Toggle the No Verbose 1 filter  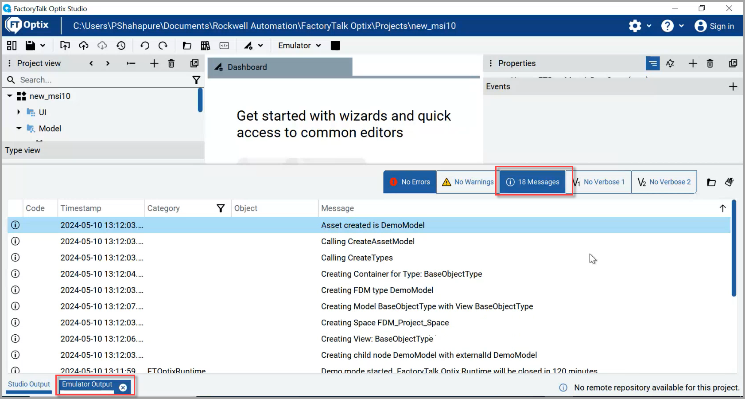click(599, 182)
